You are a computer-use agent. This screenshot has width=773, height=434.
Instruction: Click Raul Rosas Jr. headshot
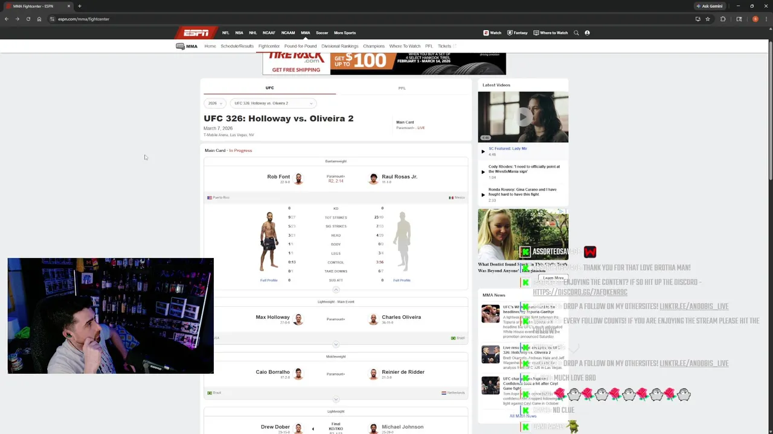tap(373, 178)
